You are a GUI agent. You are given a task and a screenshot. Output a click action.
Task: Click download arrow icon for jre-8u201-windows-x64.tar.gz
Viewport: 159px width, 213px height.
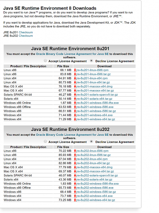[75, 119]
